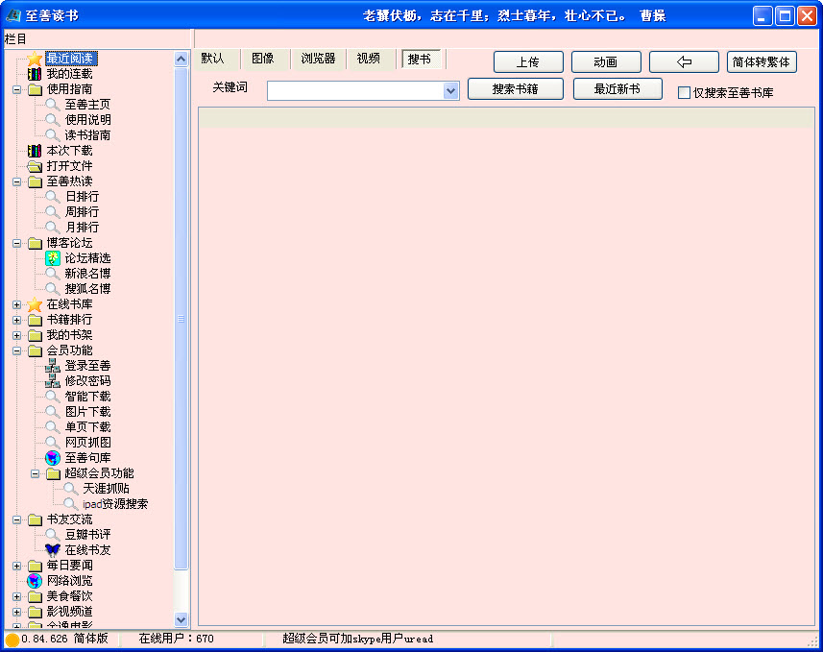Click the back arrow button
The height and width of the screenshot is (652, 823).
(684, 62)
